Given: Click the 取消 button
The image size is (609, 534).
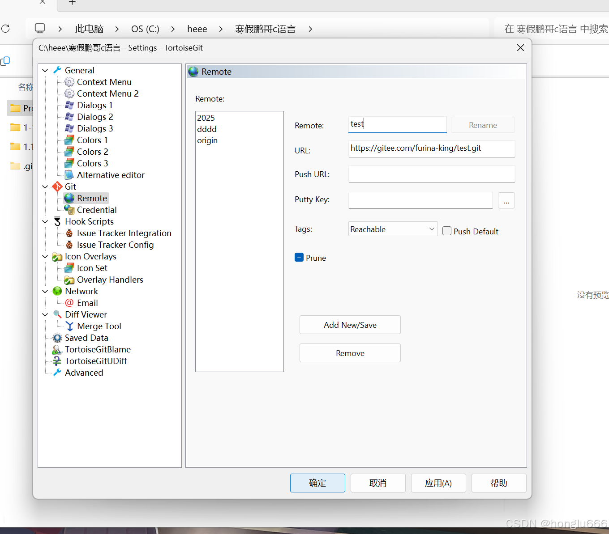Looking at the screenshot, I should [378, 483].
